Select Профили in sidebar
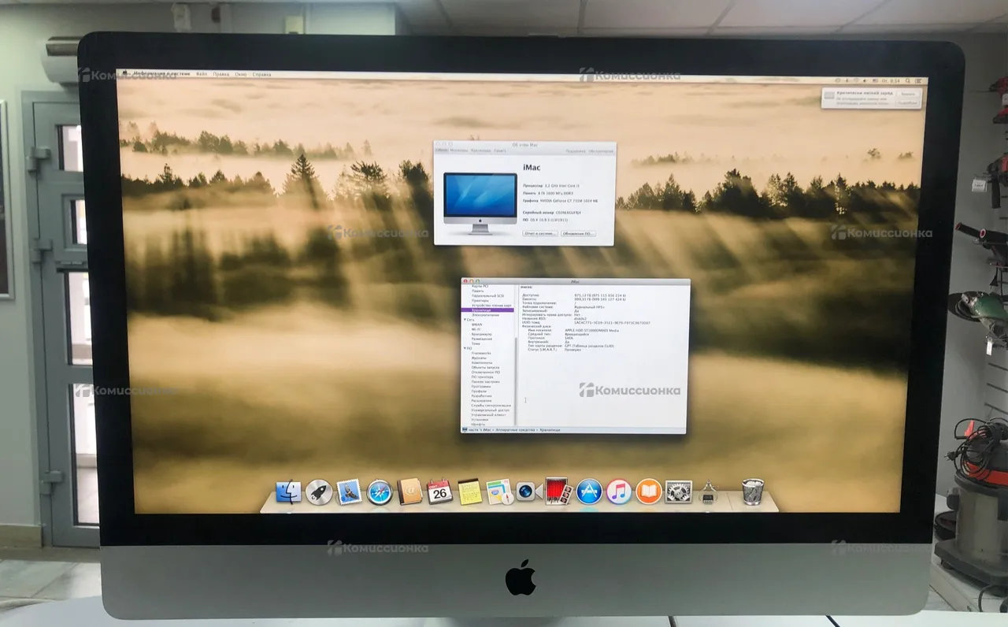 479,391
